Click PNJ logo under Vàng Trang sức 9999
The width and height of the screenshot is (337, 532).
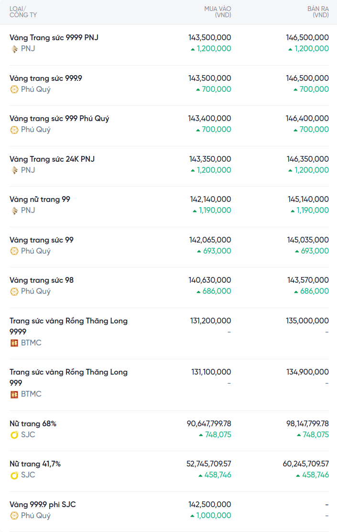[14, 49]
